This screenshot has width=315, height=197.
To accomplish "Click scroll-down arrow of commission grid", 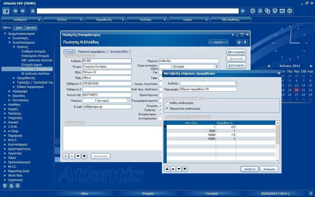I will pyautogui.click(x=277, y=161).
